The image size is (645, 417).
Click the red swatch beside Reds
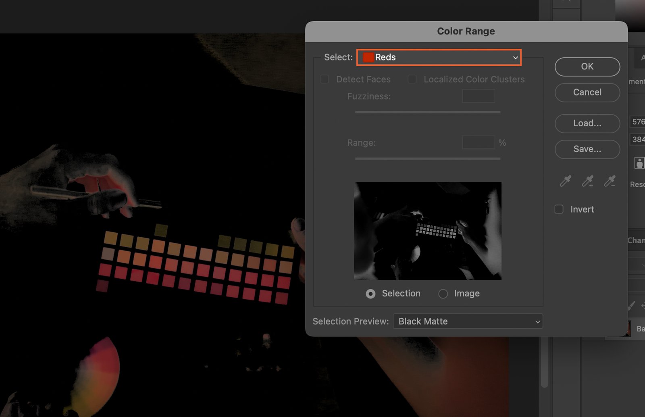pos(368,57)
